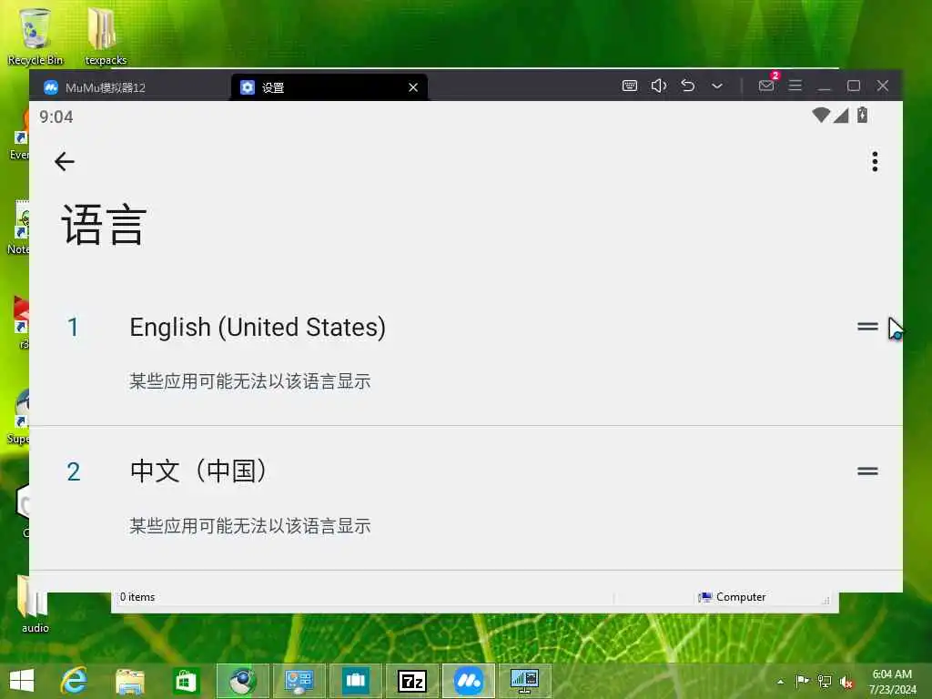Open the Recycle Bin desktop icon

click(35, 36)
